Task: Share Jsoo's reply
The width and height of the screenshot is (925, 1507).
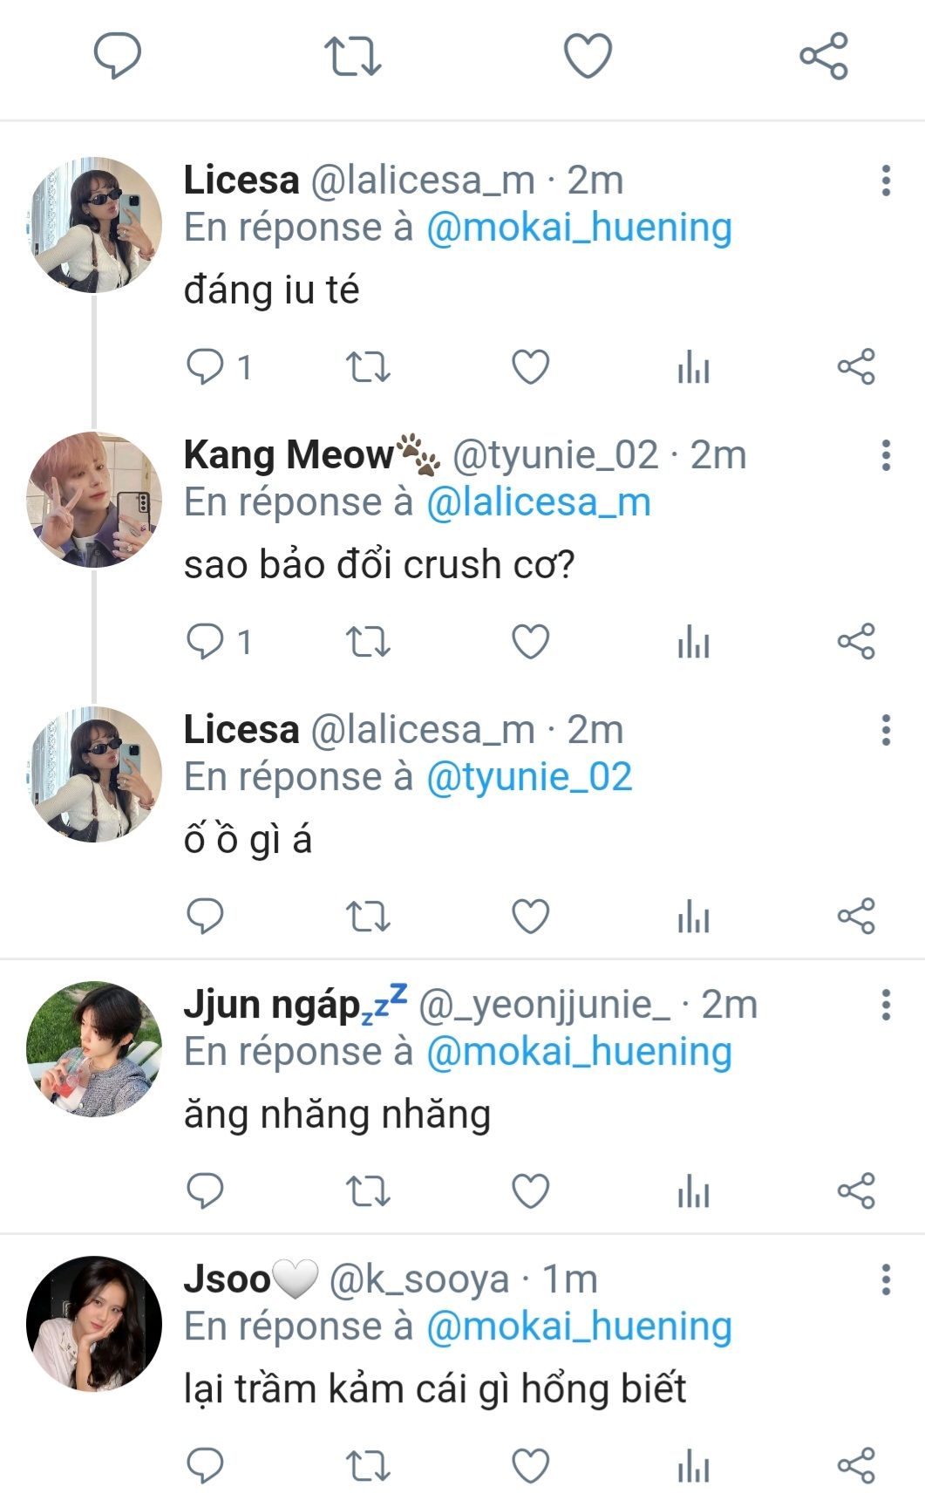Action: point(855,1466)
